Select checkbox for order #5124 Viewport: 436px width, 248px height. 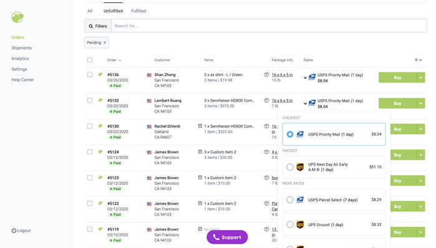pos(90,152)
